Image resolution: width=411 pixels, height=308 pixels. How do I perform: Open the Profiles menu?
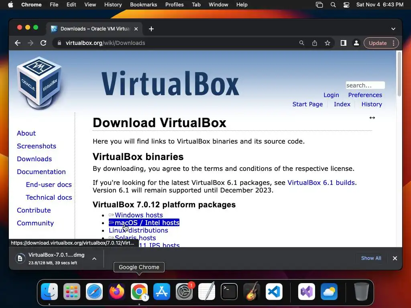coord(174,5)
